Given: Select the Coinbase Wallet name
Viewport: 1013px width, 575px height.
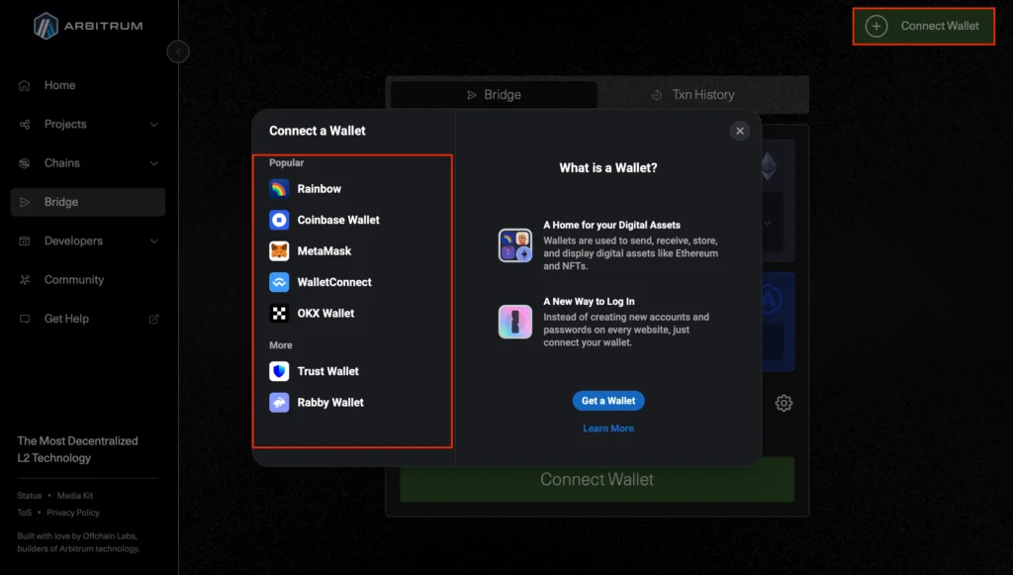Looking at the screenshot, I should (x=338, y=220).
